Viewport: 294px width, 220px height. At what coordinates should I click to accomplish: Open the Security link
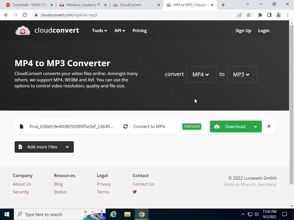click(x=21, y=192)
